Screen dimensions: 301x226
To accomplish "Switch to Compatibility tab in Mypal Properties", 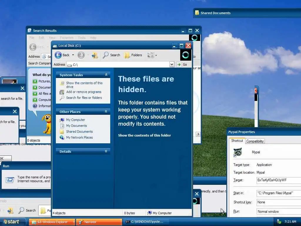I will pyautogui.click(x=255, y=141).
